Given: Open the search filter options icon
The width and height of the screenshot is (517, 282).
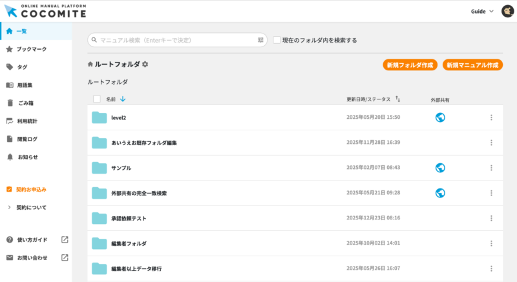Looking at the screenshot, I should point(260,40).
